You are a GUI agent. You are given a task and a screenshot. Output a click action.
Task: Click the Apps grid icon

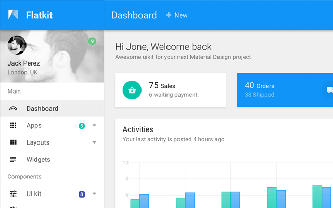click(x=14, y=126)
